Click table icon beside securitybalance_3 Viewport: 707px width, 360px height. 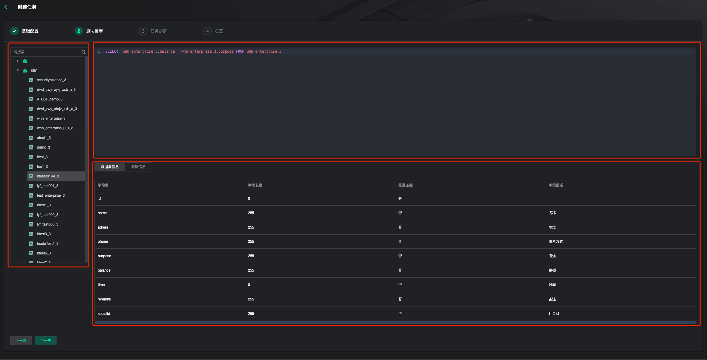pyautogui.click(x=31, y=80)
